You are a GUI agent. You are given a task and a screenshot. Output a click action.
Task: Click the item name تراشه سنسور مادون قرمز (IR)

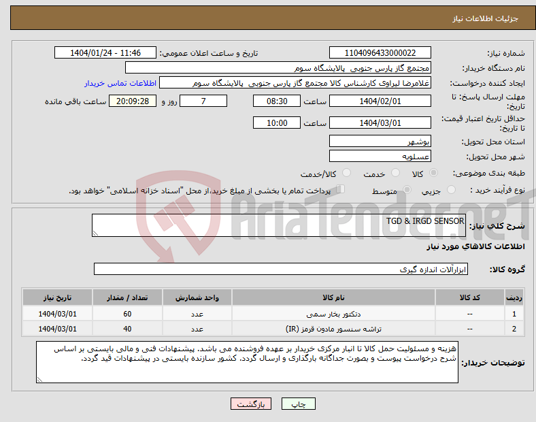(x=333, y=329)
